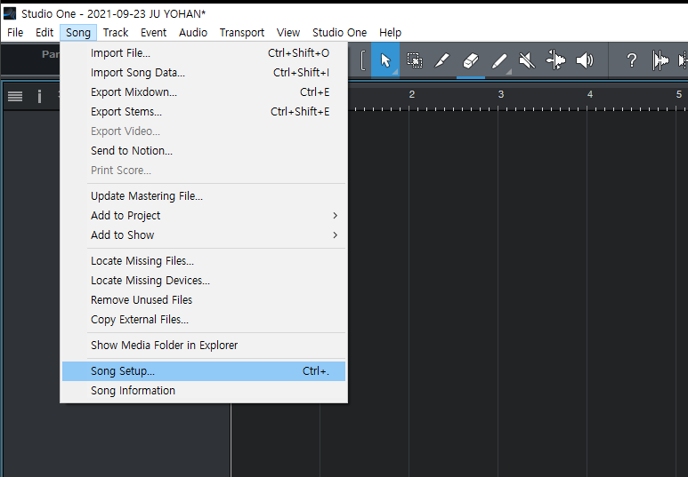Open Song Setup...

(x=204, y=371)
